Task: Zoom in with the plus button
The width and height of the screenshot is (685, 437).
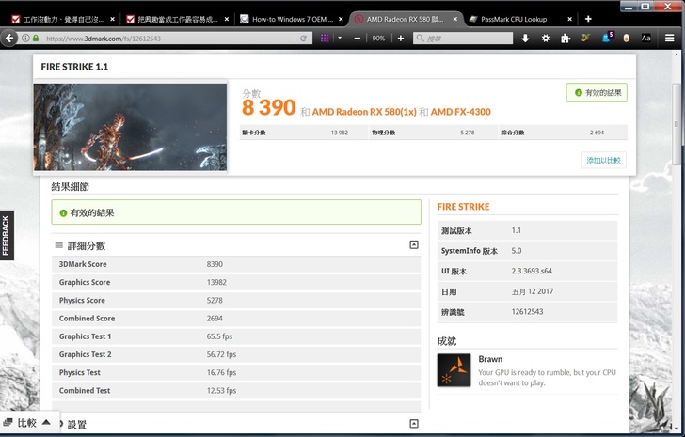Action: 401,39
